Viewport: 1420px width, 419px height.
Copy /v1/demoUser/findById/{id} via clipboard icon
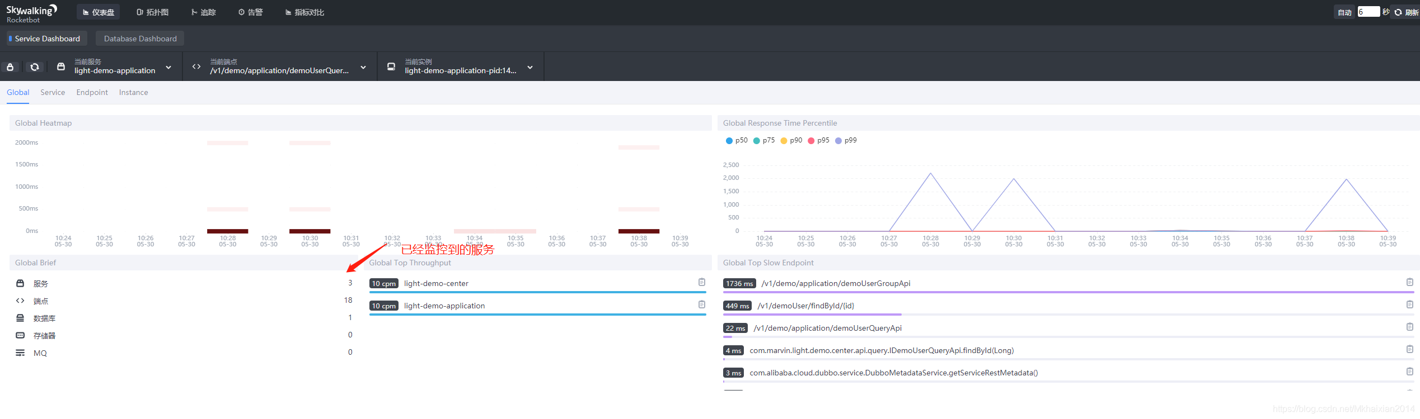click(1410, 304)
